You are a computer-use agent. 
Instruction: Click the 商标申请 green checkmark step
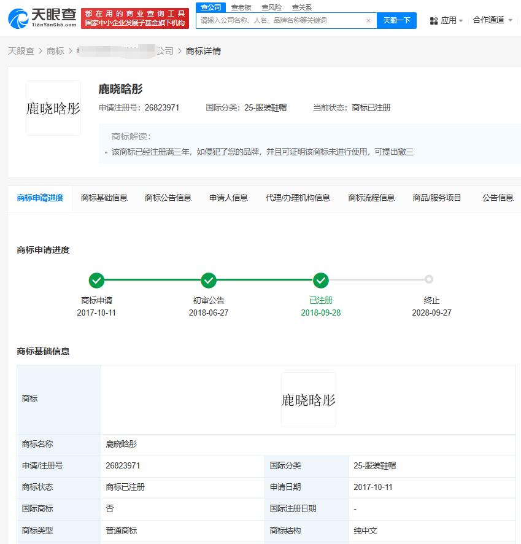96,281
